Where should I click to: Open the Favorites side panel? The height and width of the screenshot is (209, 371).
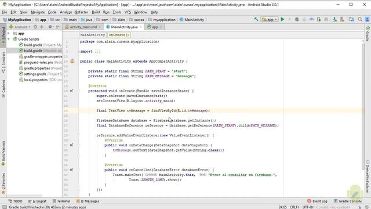pyautogui.click(x=3, y=183)
